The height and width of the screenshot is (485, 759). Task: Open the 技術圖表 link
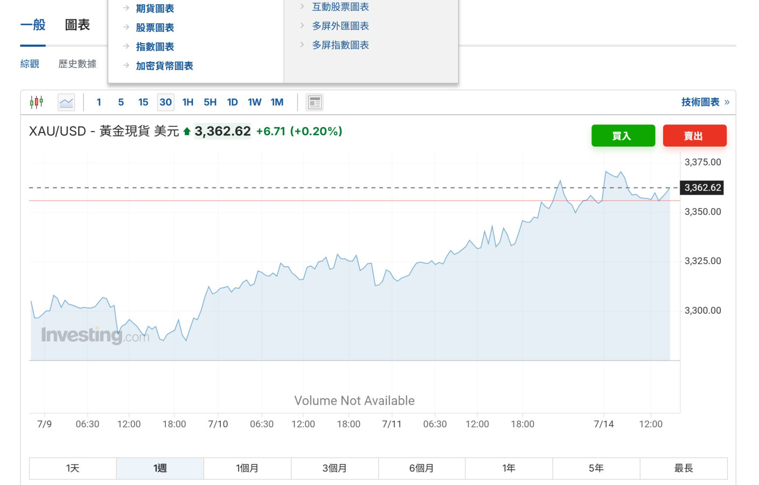[700, 102]
